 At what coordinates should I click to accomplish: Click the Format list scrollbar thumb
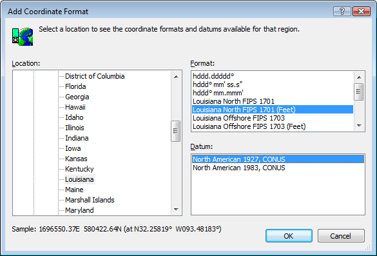coord(359,92)
